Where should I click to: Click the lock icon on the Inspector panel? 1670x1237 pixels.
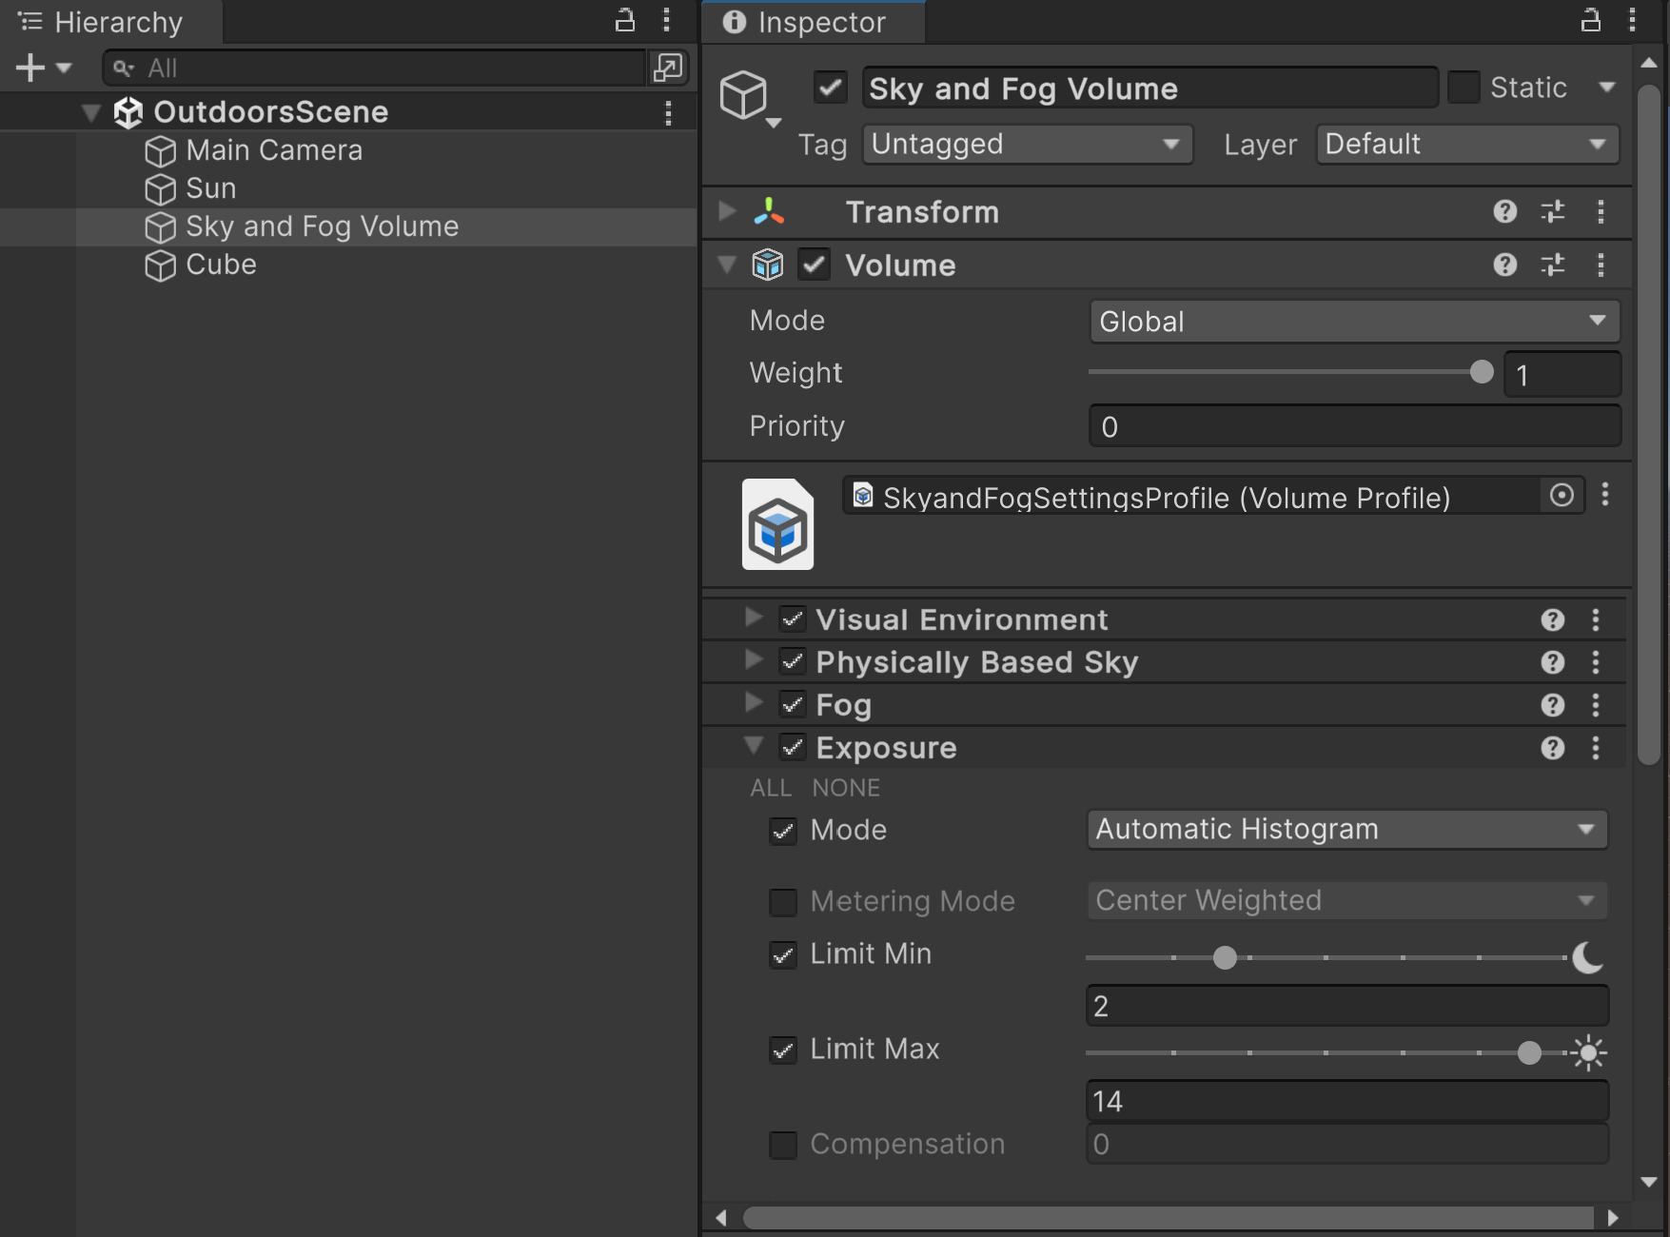point(1590,20)
